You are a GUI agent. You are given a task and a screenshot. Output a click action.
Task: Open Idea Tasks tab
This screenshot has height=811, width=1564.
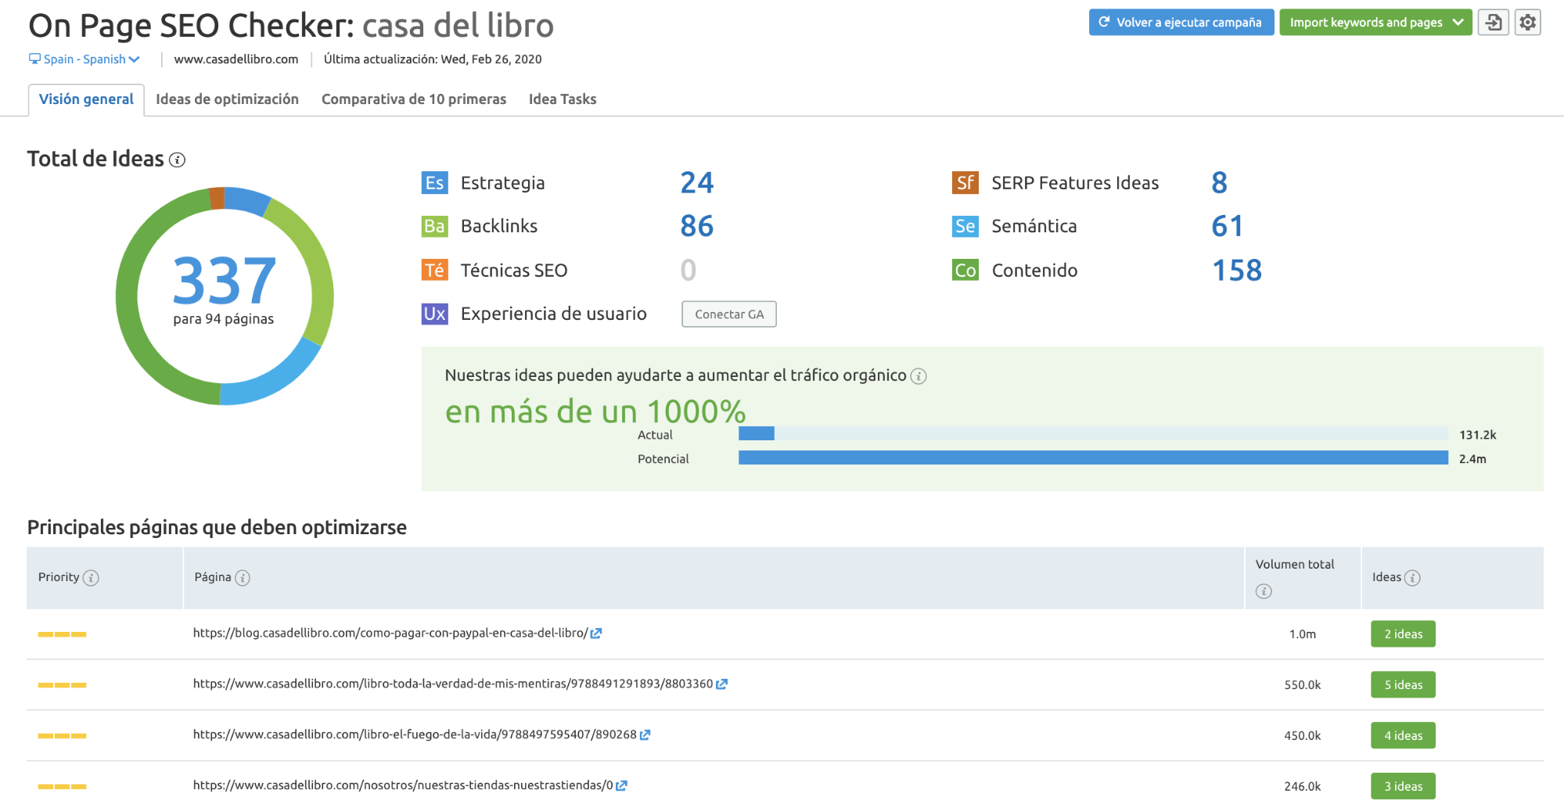pyautogui.click(x=563, y=99)
